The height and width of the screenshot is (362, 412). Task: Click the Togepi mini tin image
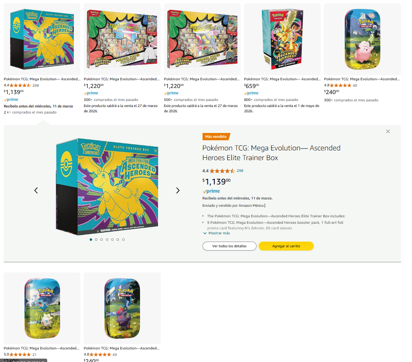pyautogui.click(x=42, y=308)
